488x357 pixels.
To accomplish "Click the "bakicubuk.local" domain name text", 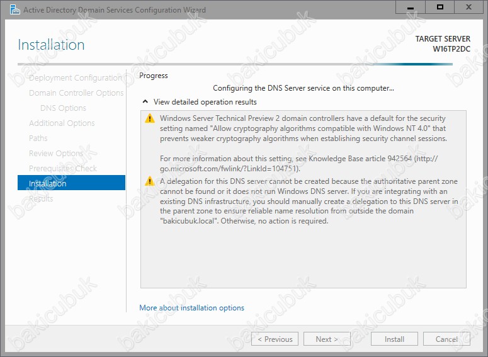I will pyautogui.click(x=189, y=221).
